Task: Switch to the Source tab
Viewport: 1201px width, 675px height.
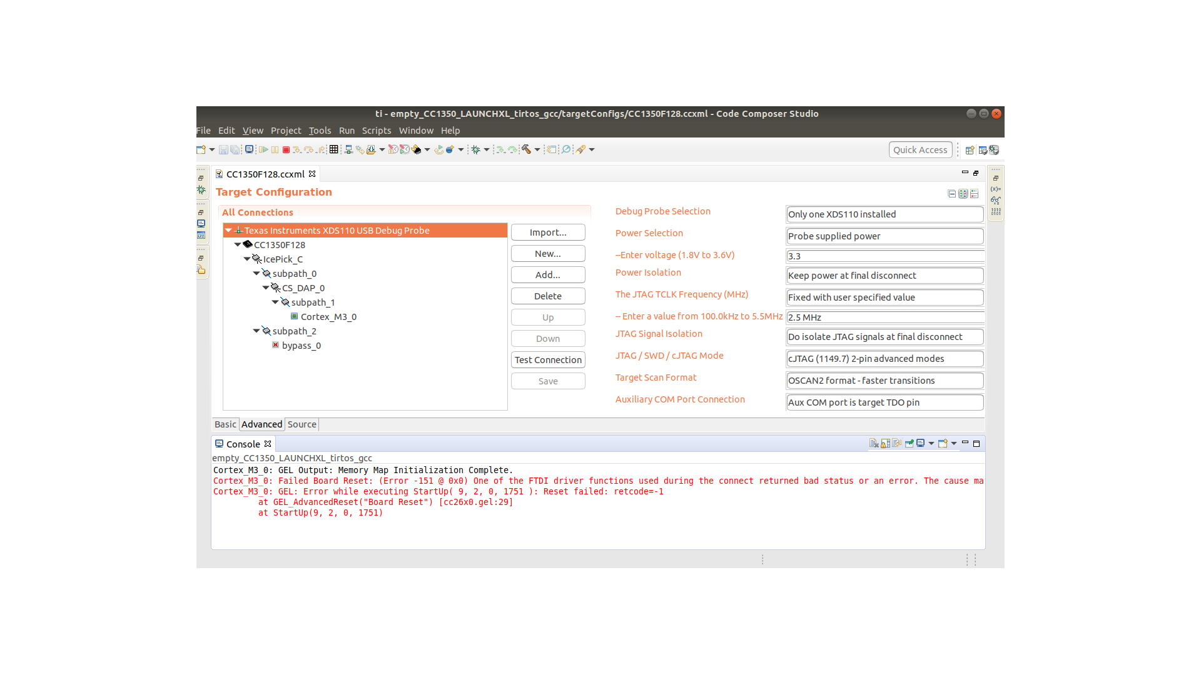Action: pyautogui.click(x=302, y=424)
